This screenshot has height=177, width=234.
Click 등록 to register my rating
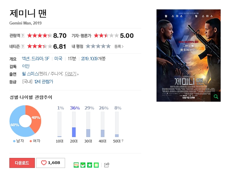pyautogui.click(x=119, y=47)
